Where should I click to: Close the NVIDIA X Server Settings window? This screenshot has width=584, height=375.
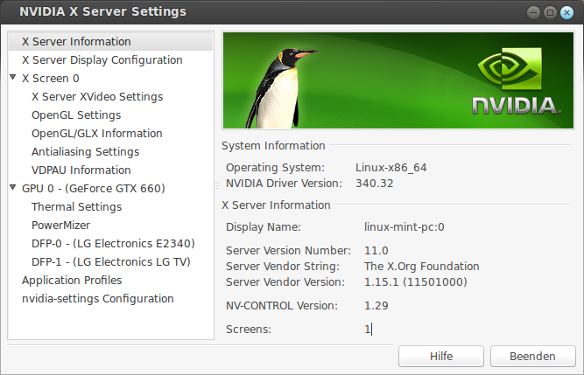tap(565, 12)
